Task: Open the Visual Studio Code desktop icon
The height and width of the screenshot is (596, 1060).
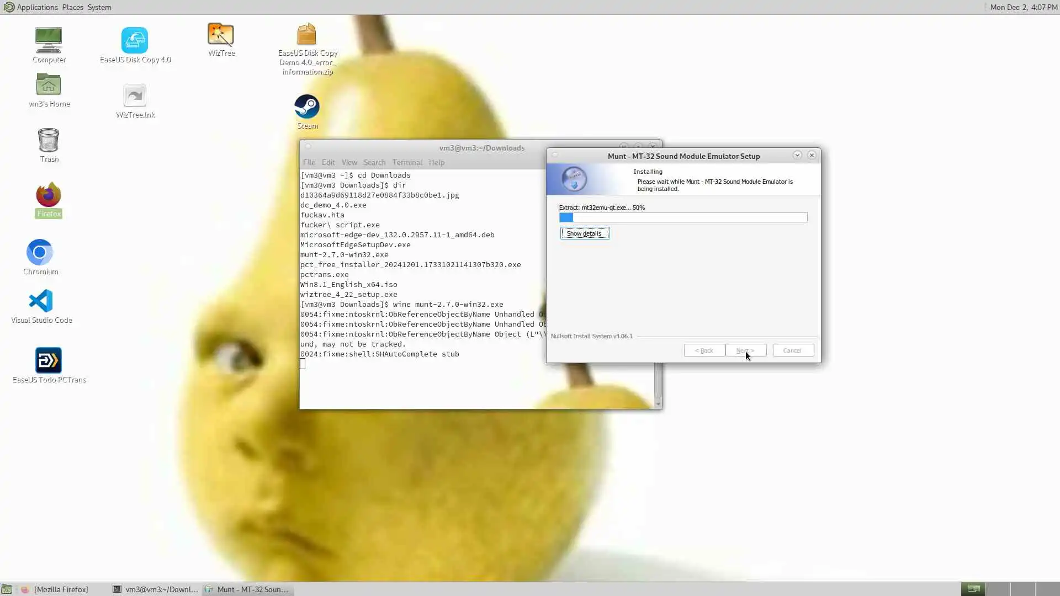Action: (x=41, y=301)
